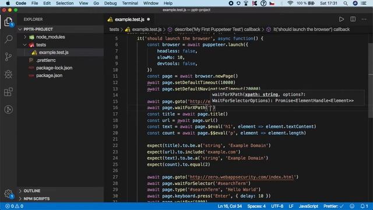This screenshot has height=210, width=373.
Task: Change indentation via Spaces: 4
Action: [256, 206]
